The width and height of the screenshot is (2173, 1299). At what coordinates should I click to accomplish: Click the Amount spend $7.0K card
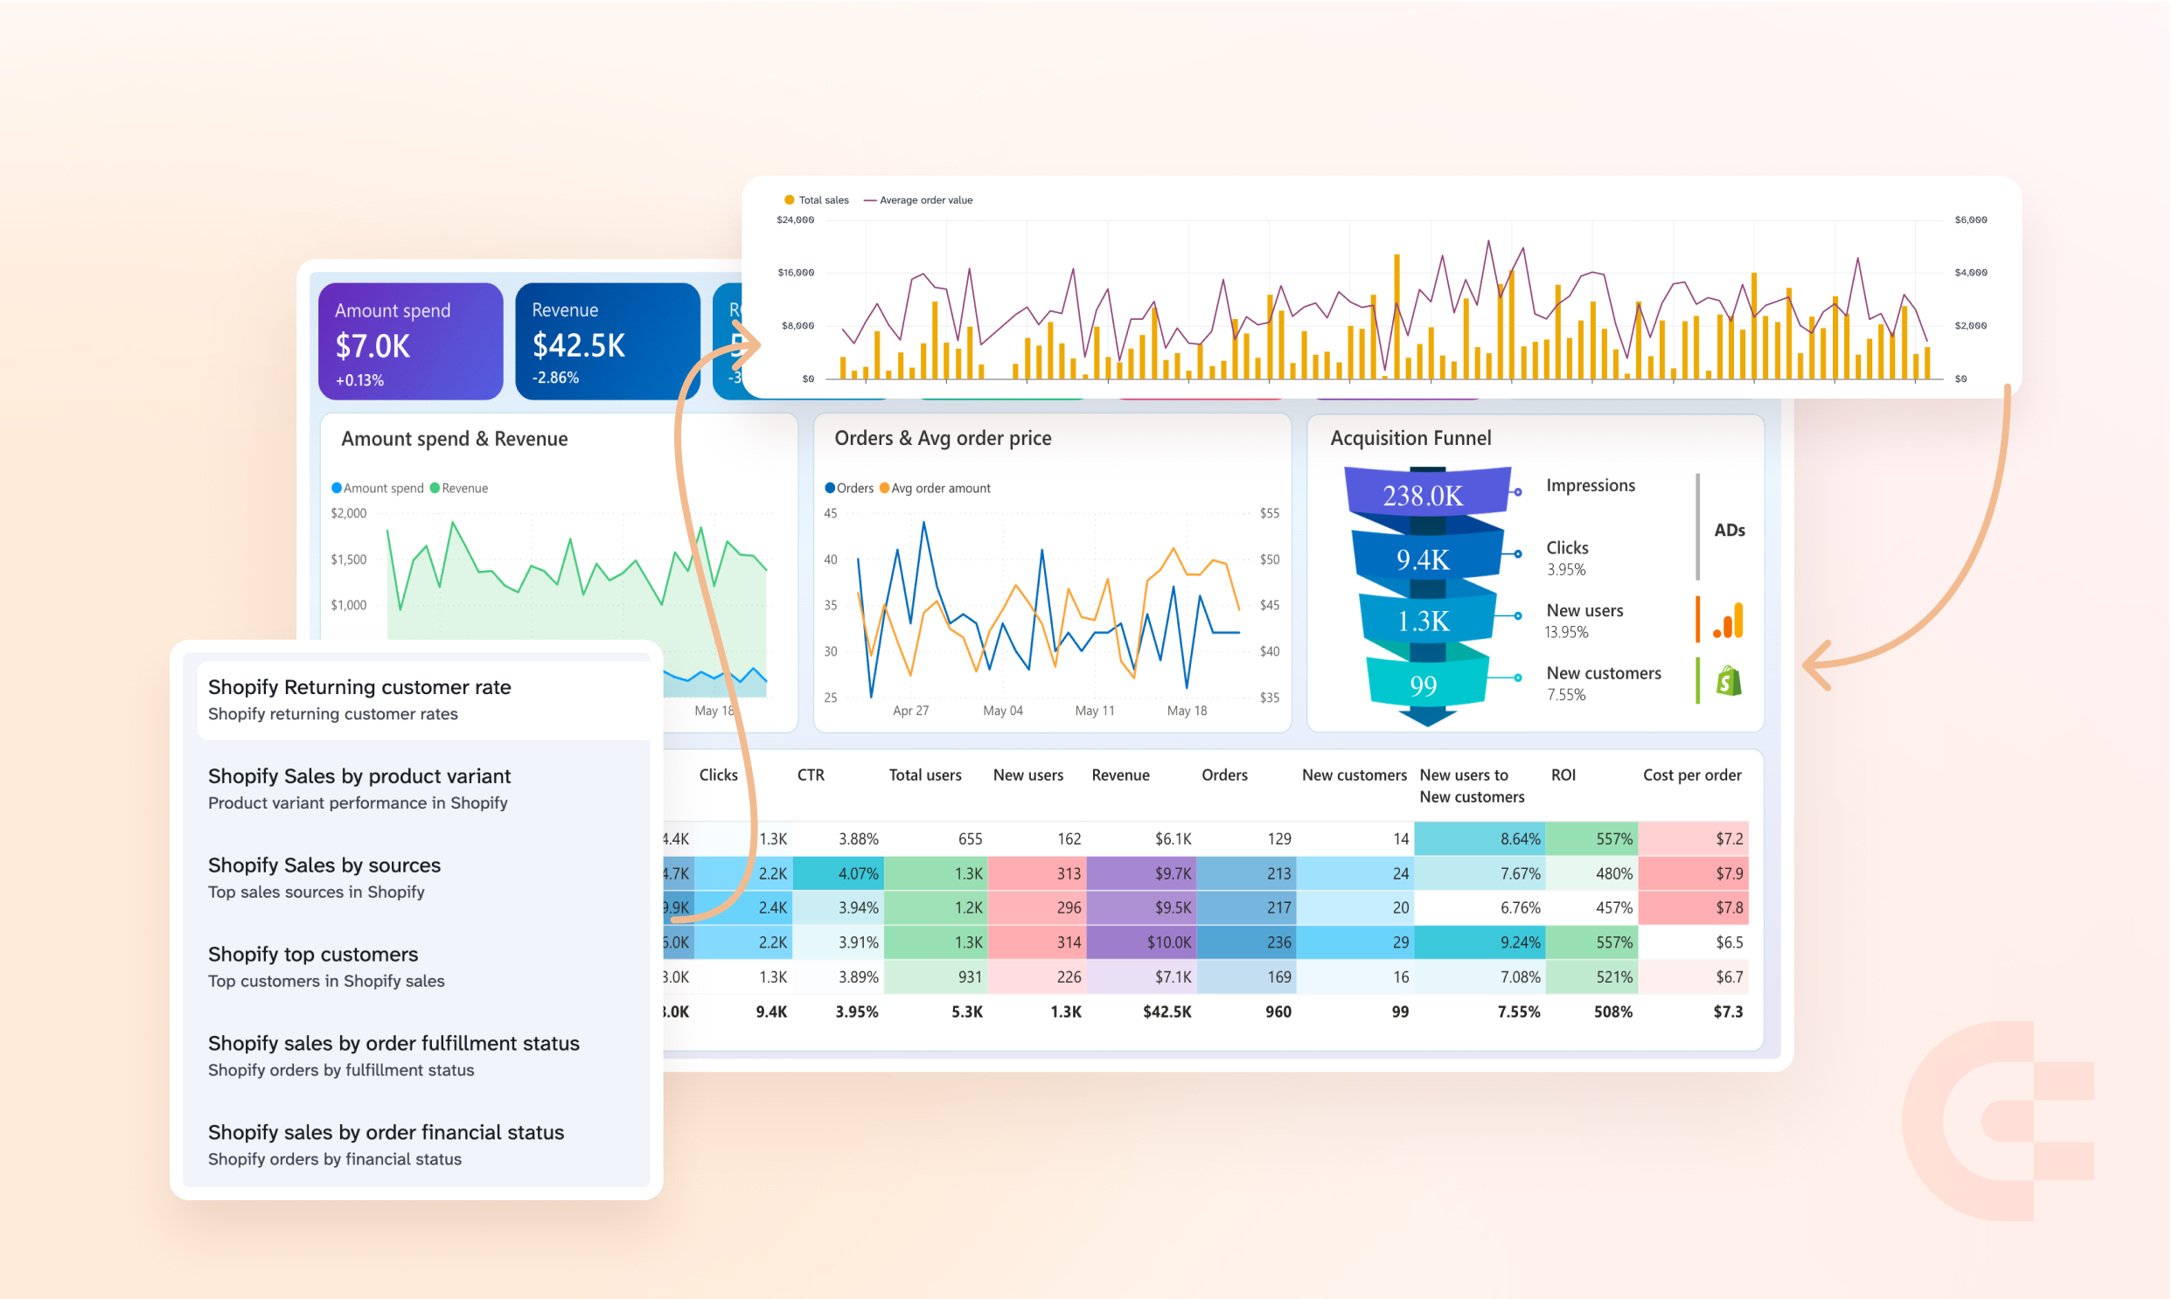[410, 343]
